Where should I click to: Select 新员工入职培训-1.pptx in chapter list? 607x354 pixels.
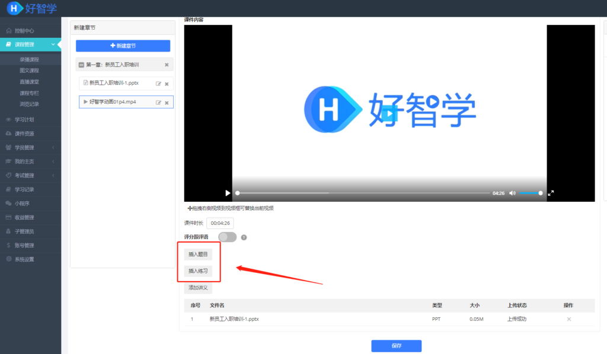click(114, 83)
